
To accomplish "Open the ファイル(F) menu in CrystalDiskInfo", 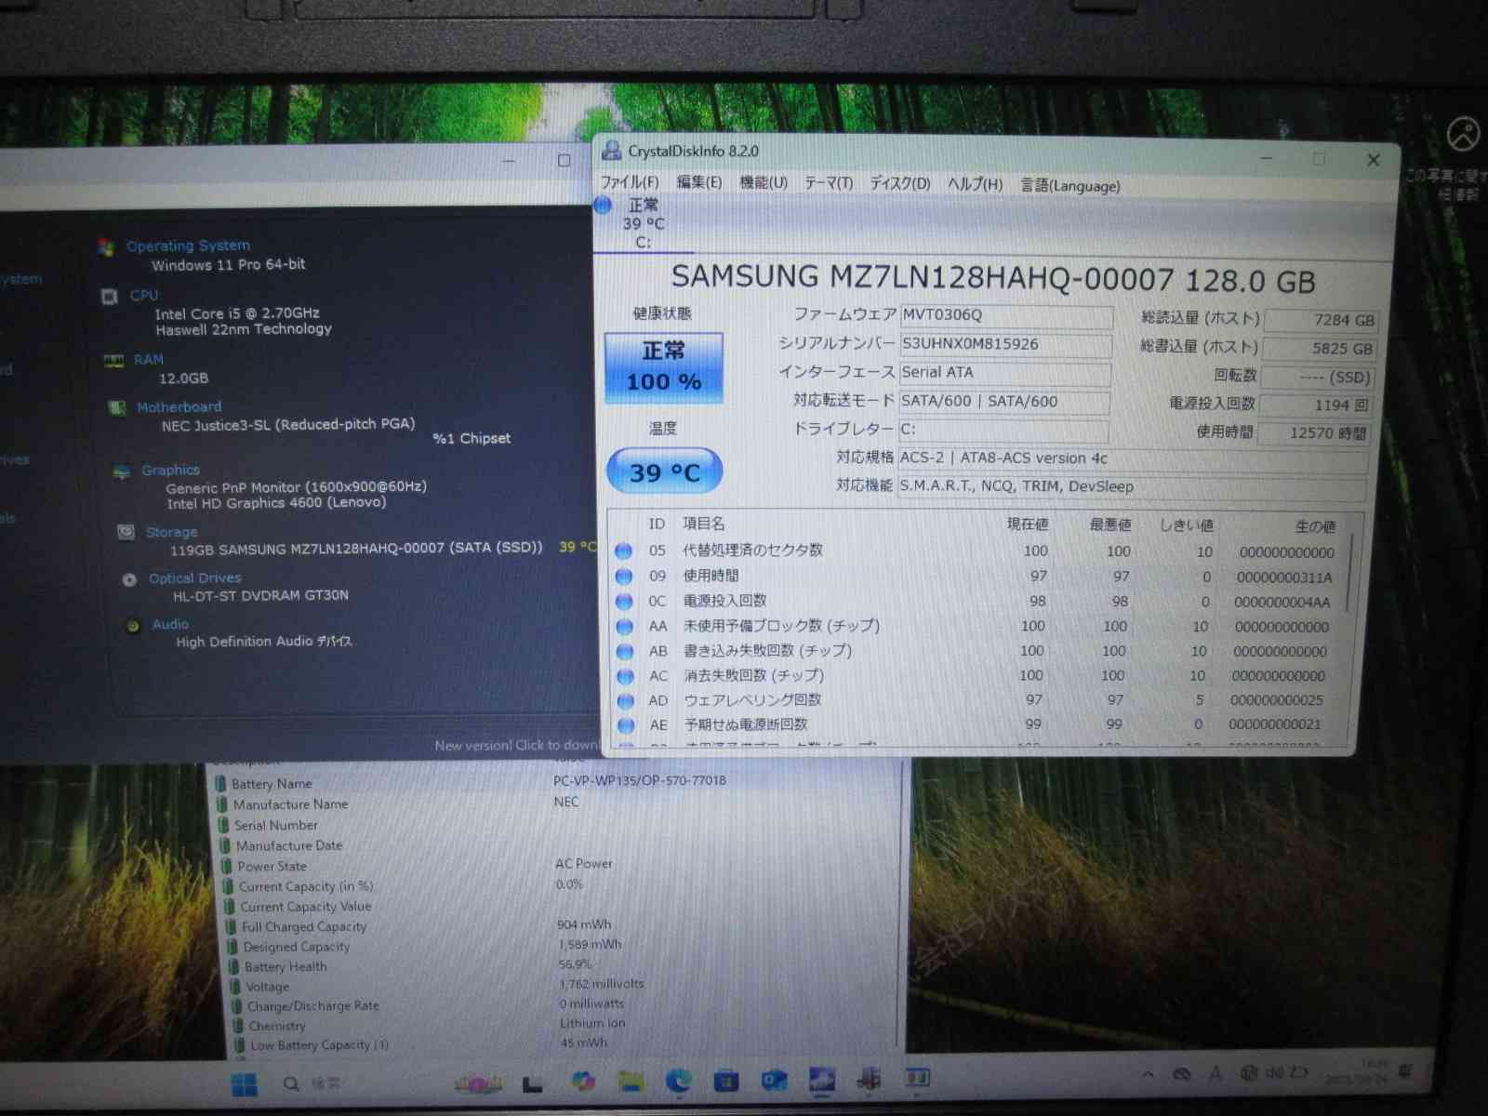I will pos(629,182).
